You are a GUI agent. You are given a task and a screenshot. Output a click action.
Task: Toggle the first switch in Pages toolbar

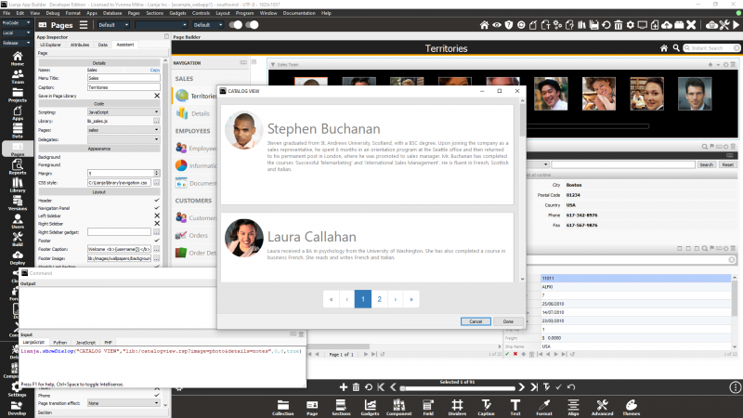pyautogui.click(x=236, y=25)
